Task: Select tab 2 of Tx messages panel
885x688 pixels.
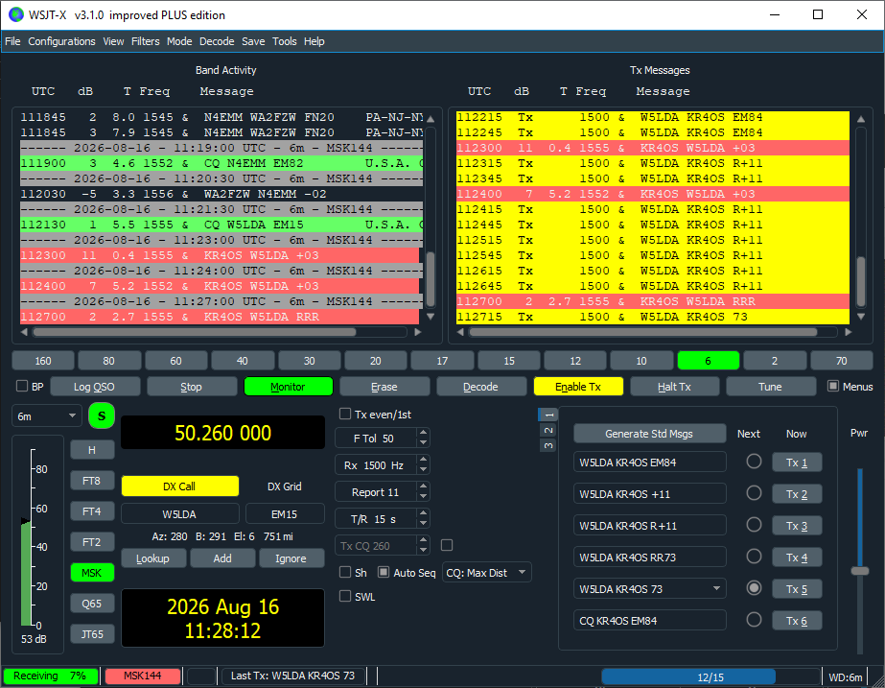Action: click(548, 431)
